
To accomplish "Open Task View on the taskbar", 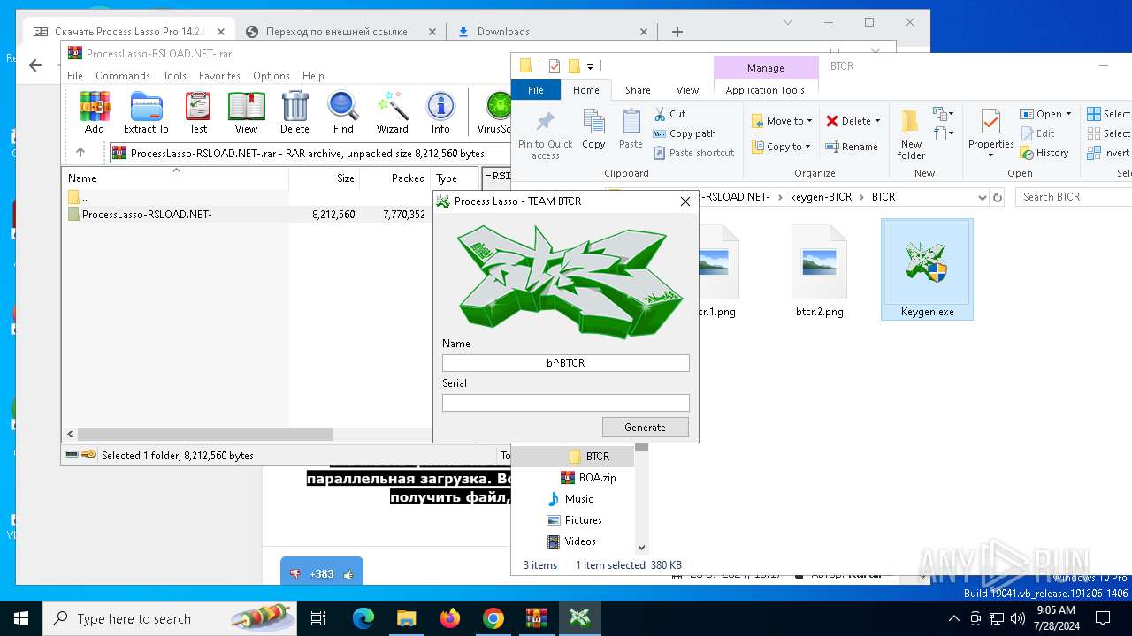I will [x=318, y=618].
